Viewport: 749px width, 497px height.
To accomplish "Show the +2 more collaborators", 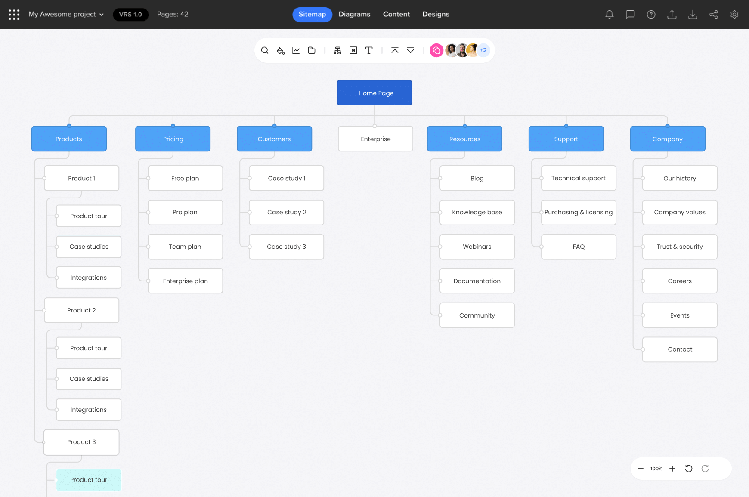I will tap(484, 50).
